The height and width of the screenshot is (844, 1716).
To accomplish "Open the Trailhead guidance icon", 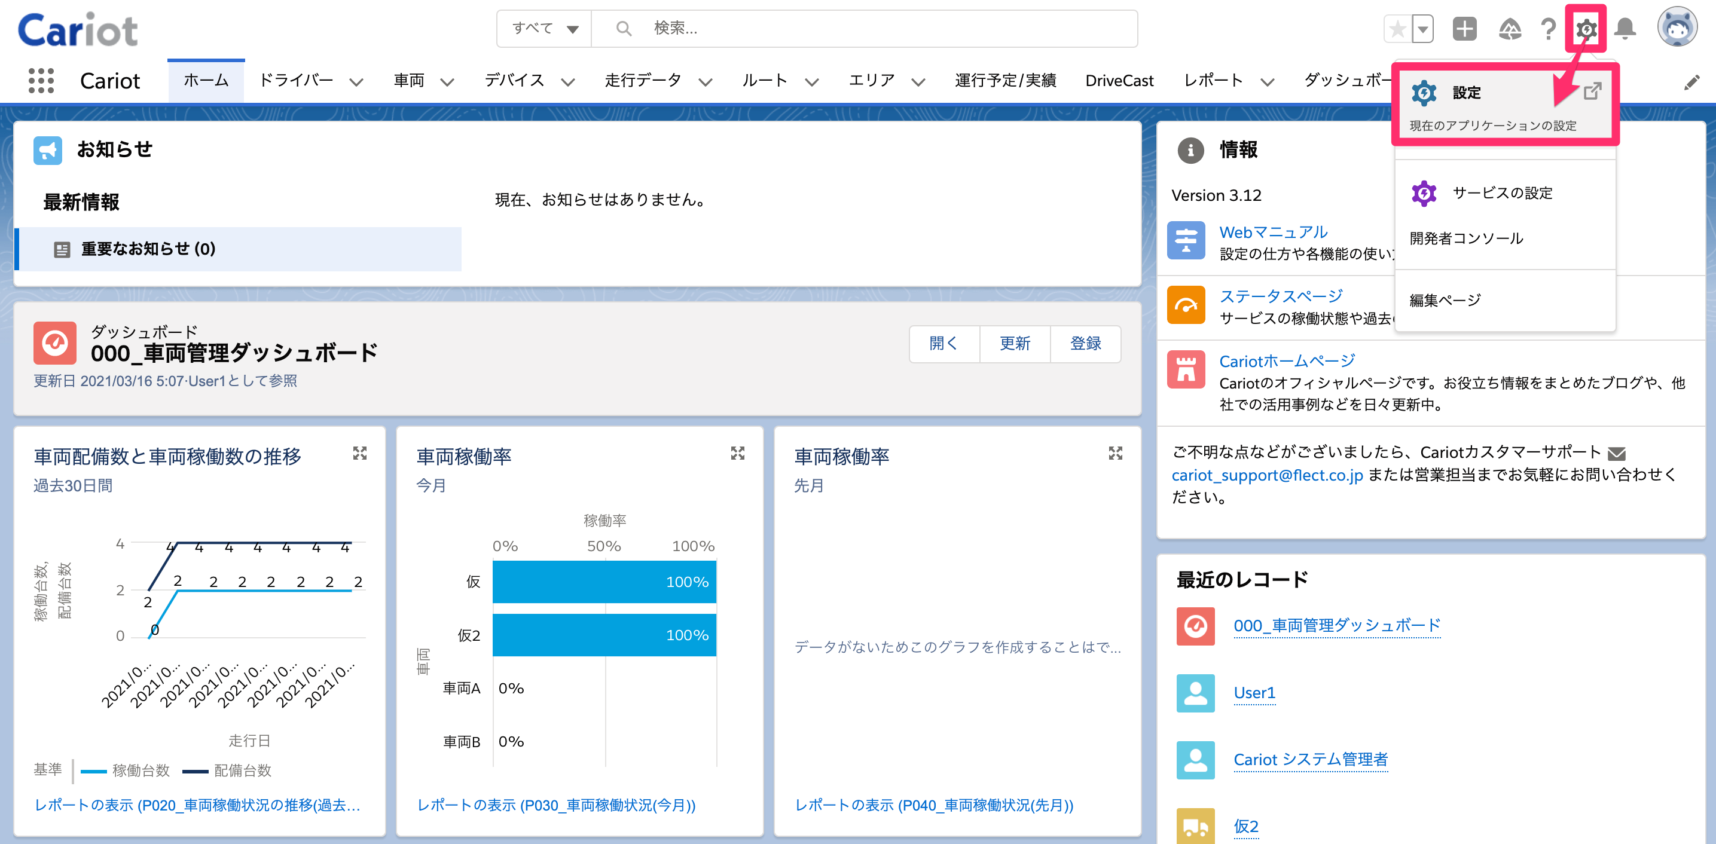I will click(x=1510, y=29).
